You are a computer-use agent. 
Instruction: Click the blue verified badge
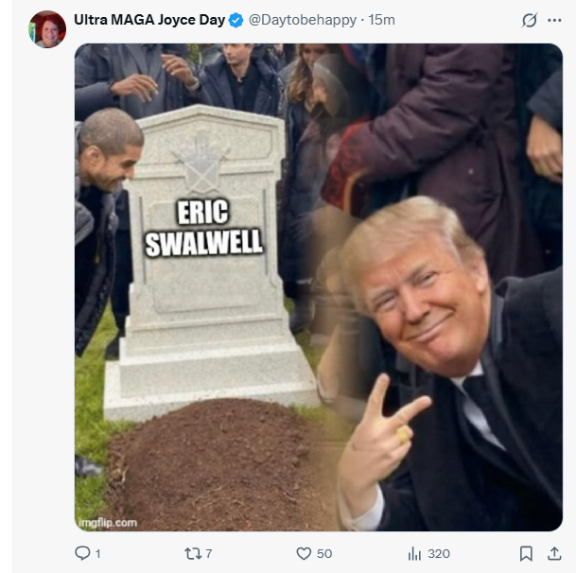tap(236, 20)
